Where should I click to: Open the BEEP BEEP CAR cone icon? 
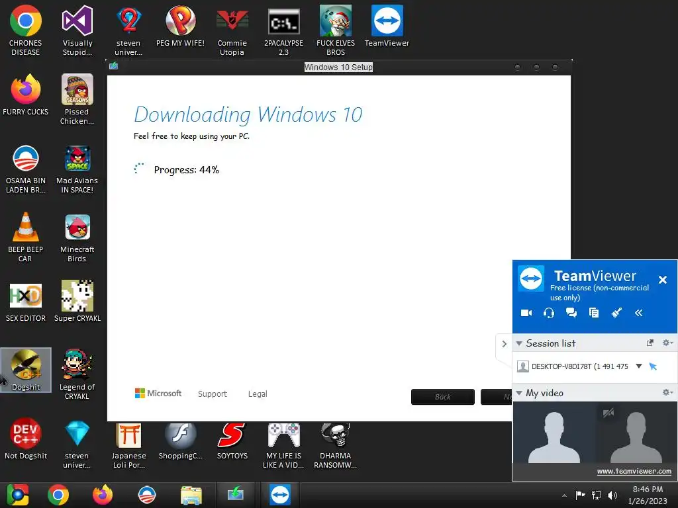[26, 237]
